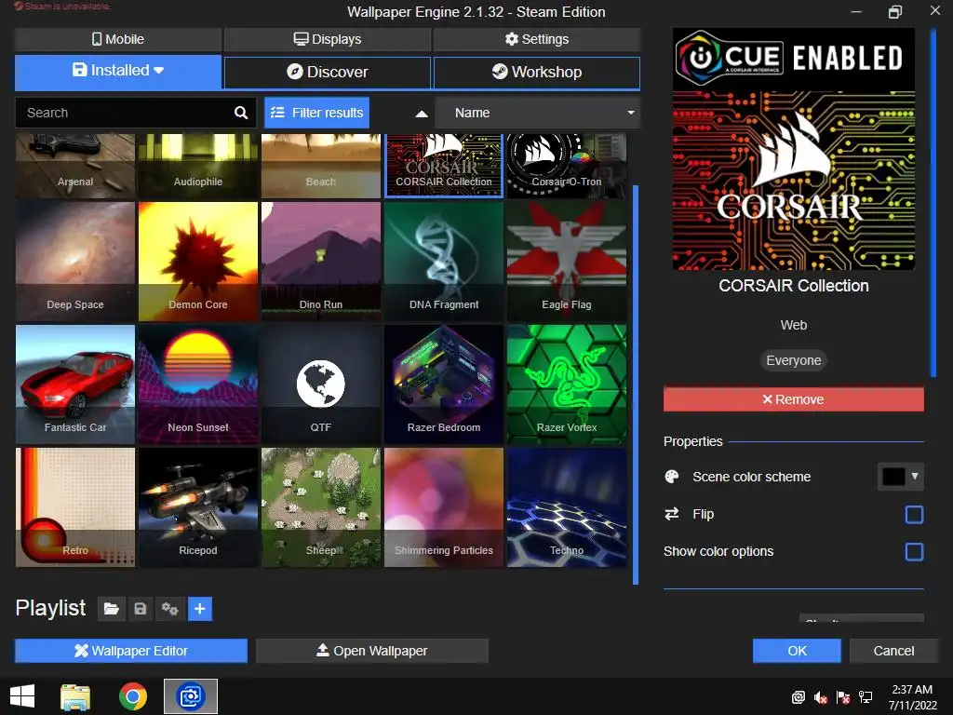
Task: Select the Shimmering Particles wallpaper
Action: click(444, 507)
